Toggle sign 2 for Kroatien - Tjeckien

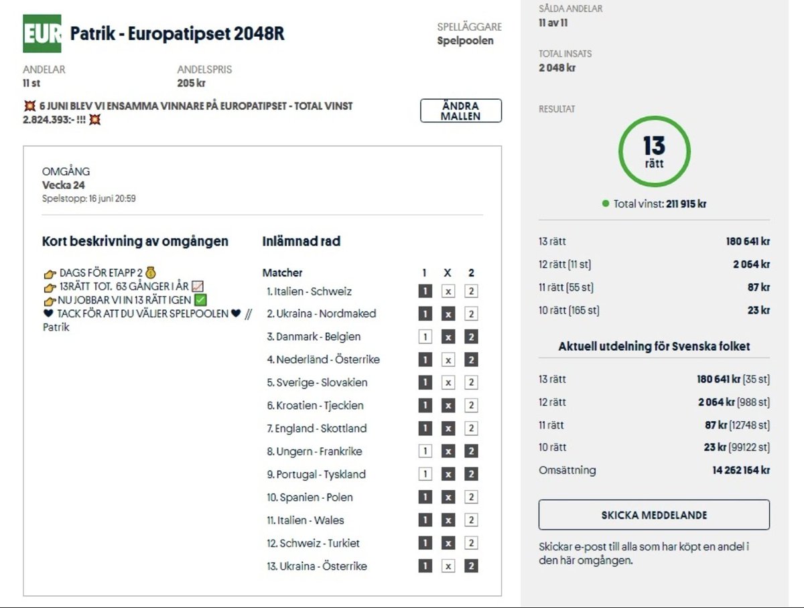point(471,405)
